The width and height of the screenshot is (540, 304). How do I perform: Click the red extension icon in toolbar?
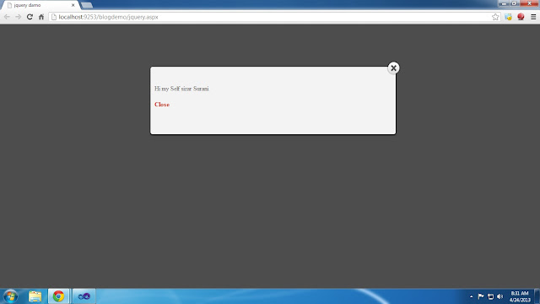tap(521, 17)
